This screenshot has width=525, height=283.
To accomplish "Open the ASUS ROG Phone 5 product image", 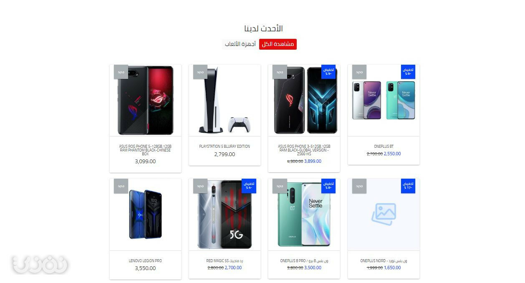I will click(x=145, y=100).
